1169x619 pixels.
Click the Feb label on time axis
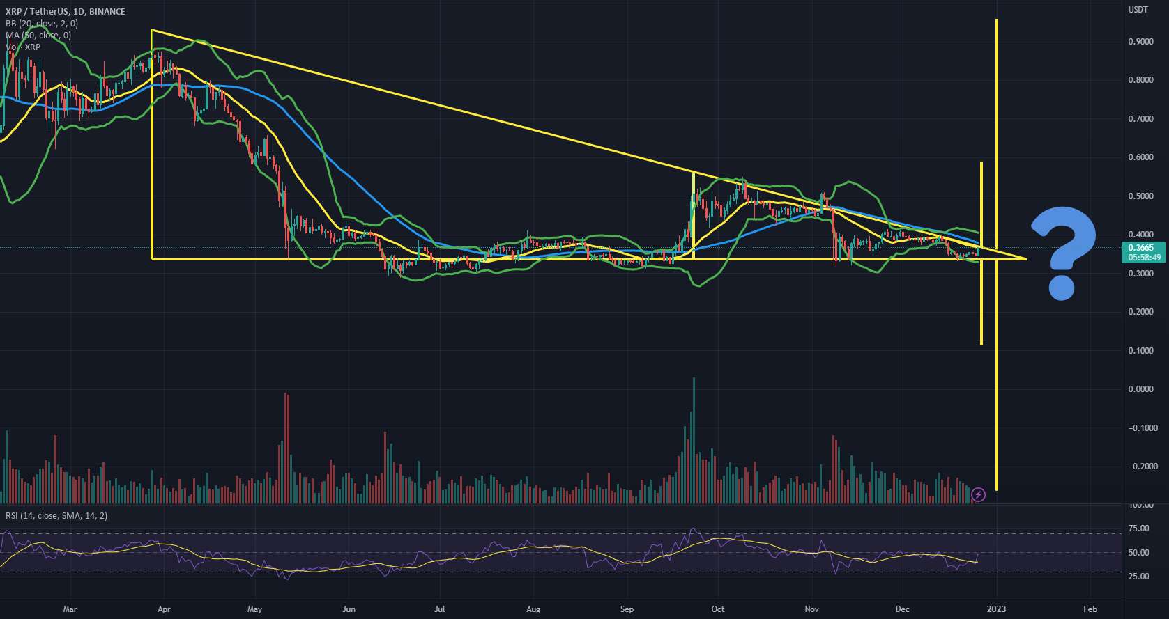pyautogui.click(x=1090, y=609)
